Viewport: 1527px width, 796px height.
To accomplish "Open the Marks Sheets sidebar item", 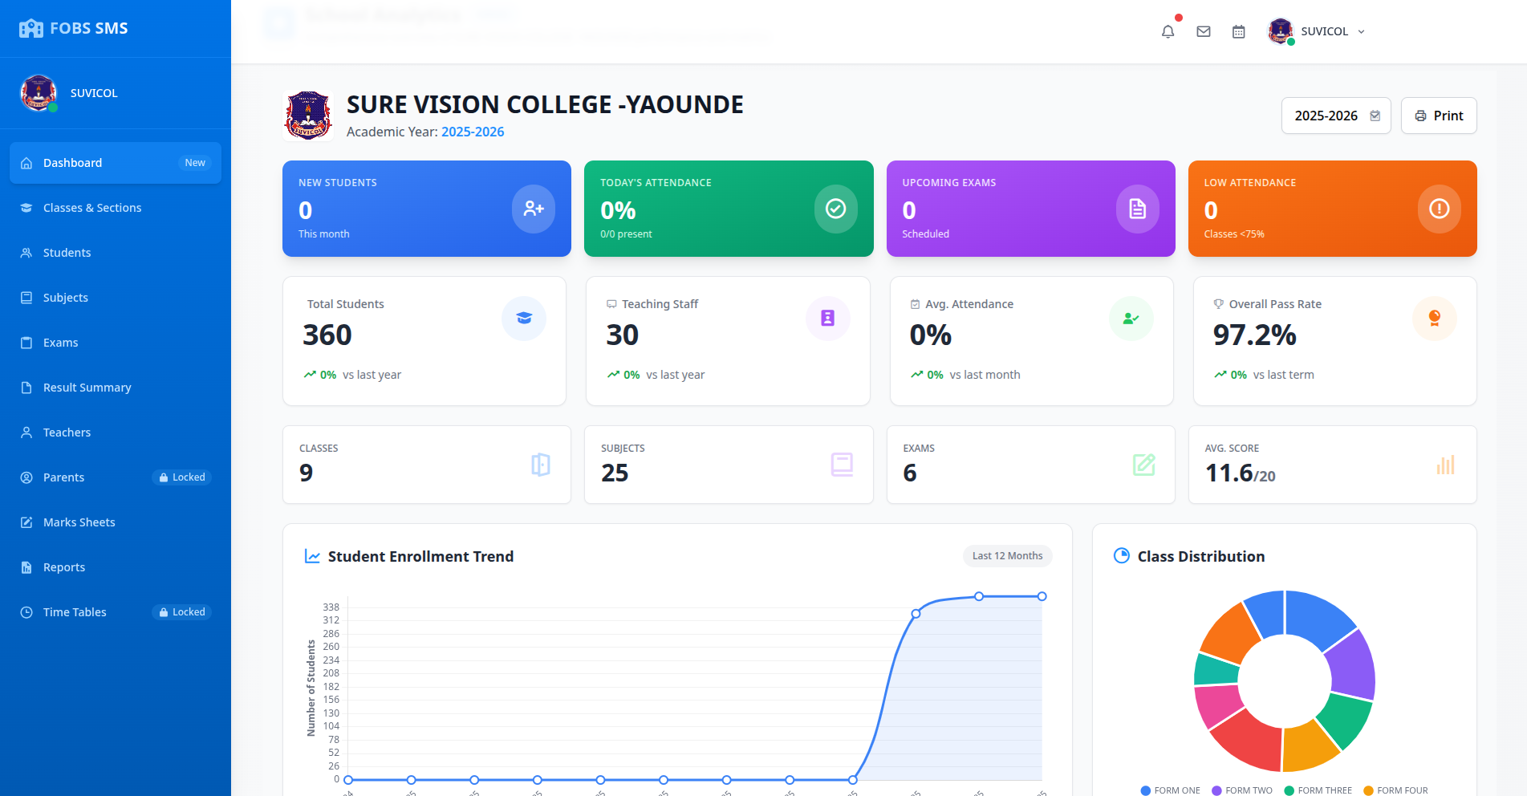I will (79, 522).
